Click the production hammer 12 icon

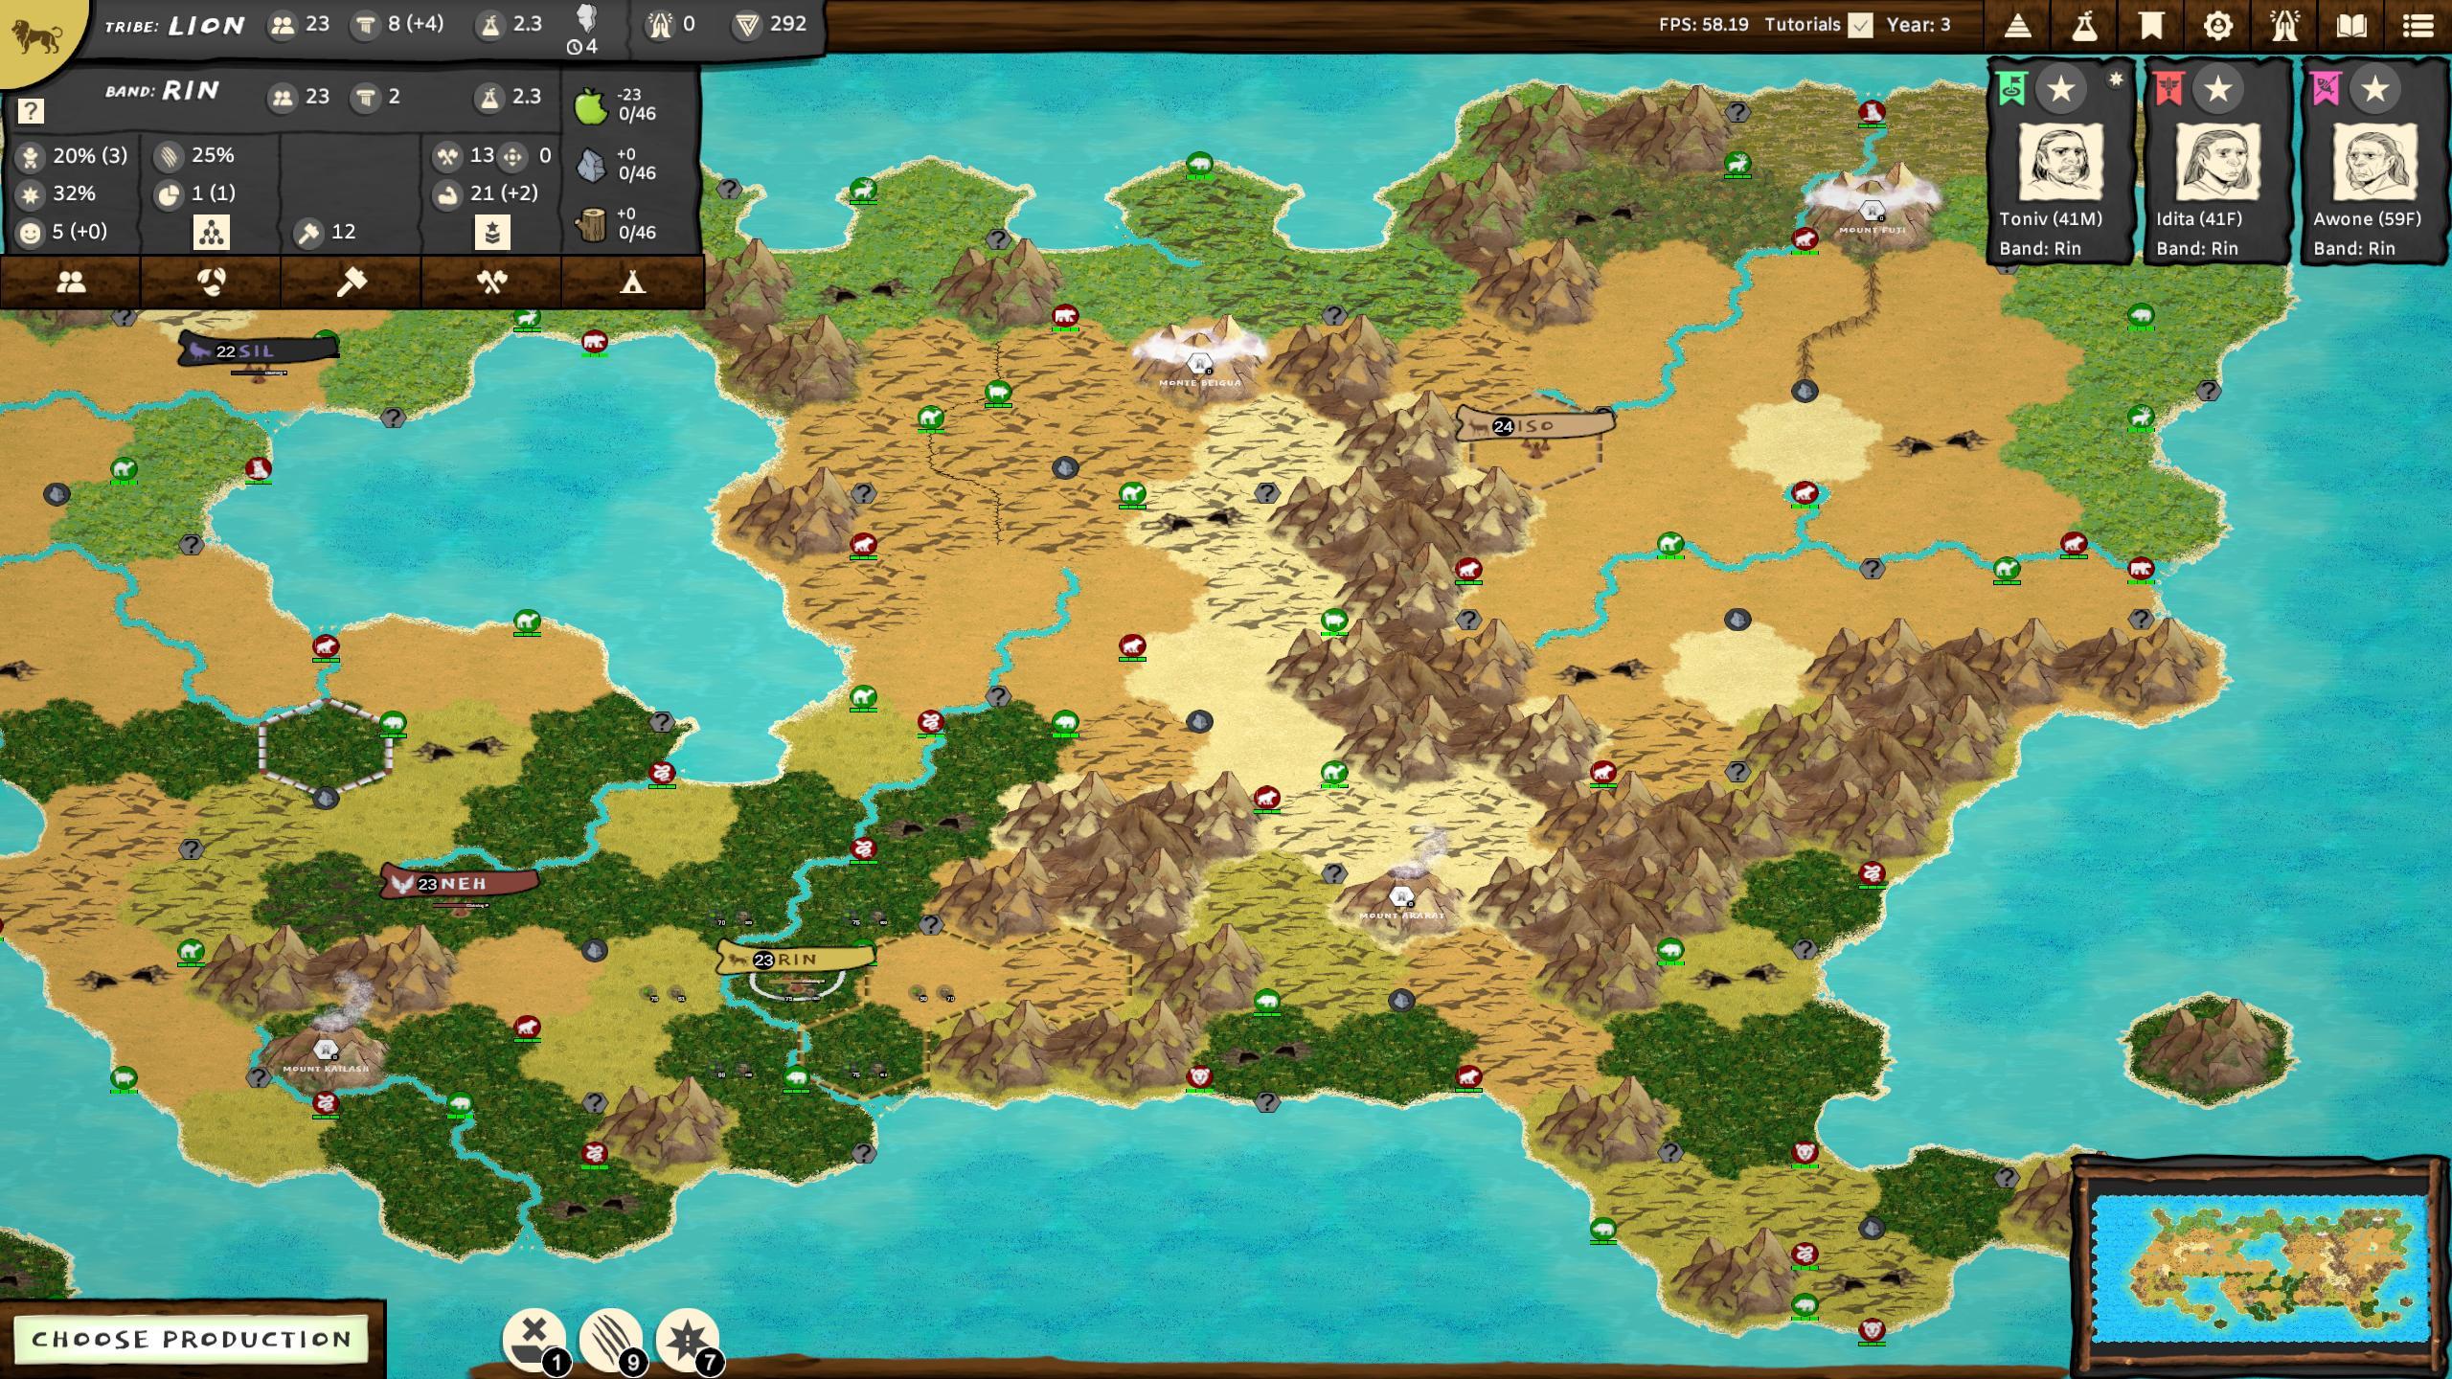tap(308, 233)
